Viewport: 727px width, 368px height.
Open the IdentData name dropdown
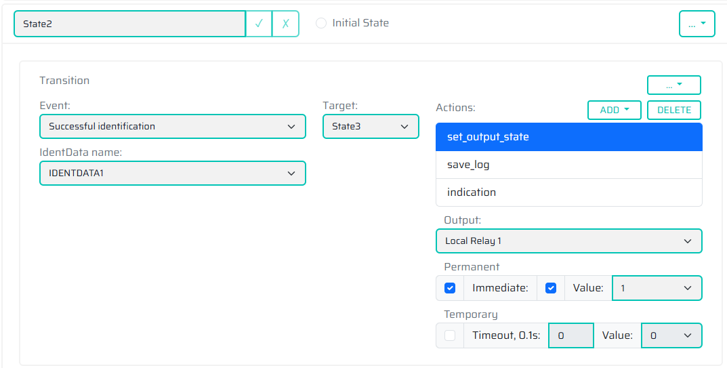click(x=173, y=173)
